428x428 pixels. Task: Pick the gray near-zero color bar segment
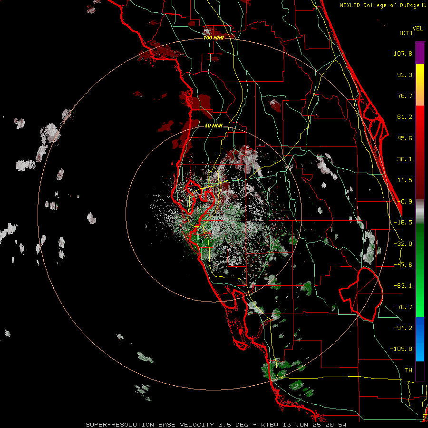click(420, 212)
